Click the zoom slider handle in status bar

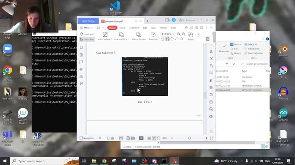click(x=189, y=138)
